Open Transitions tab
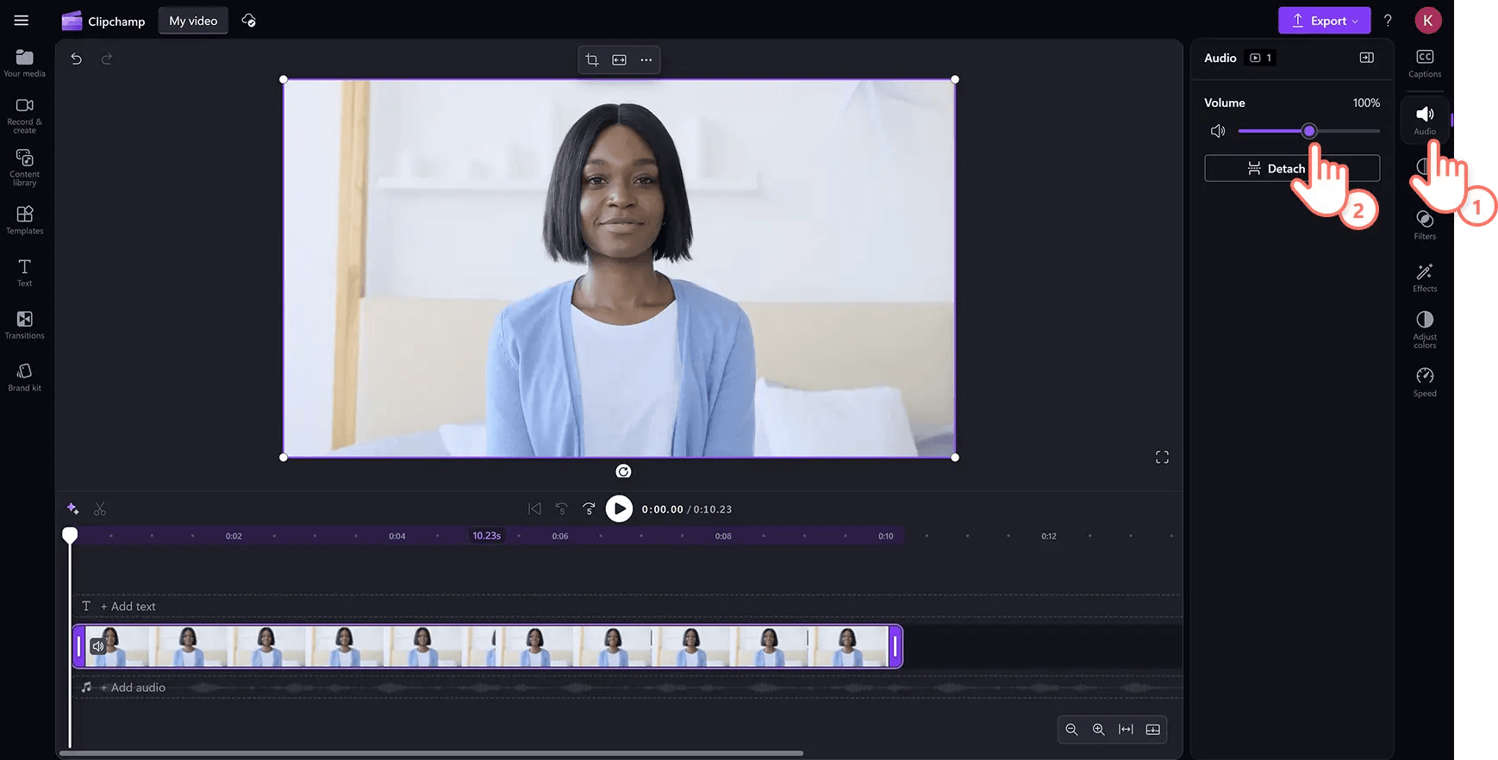Screen dimensions: 1498x760 24,325
